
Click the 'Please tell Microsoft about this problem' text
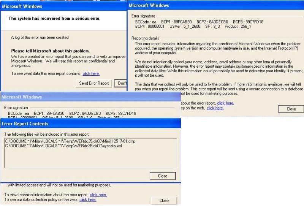tap(50, 51)
